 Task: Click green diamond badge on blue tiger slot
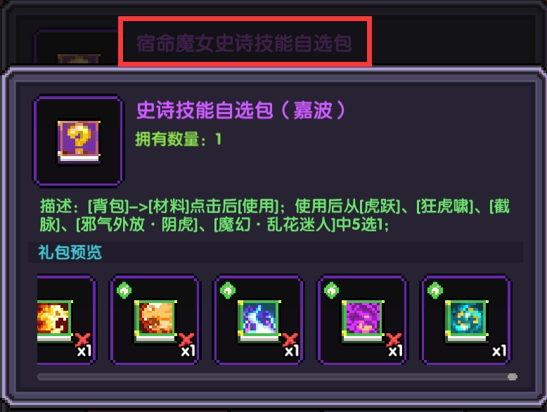coord(228,290)
